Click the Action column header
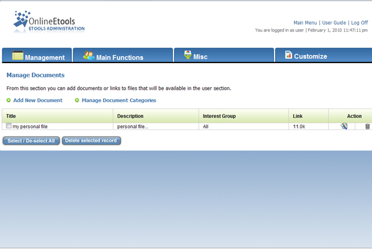The image size is (372, 249). (350, 116)
